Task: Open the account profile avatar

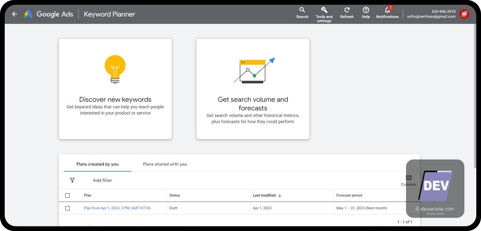Action: tap(464, 14)
